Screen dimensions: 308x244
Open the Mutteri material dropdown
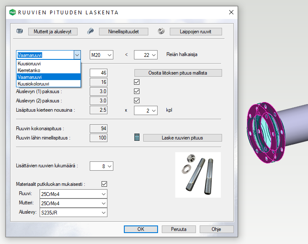(73, 203)
